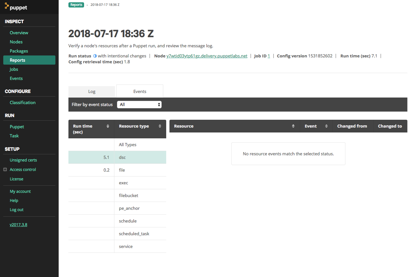408x277 pixels.
Task: Select the Events tab
Action: pos(139,91)
